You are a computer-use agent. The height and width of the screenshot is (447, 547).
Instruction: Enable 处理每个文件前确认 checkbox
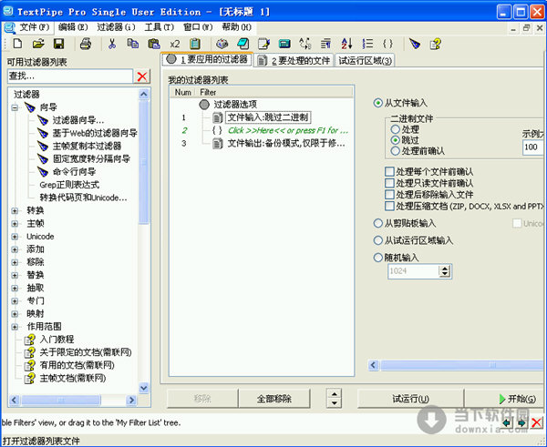click(x=389, y=171)
